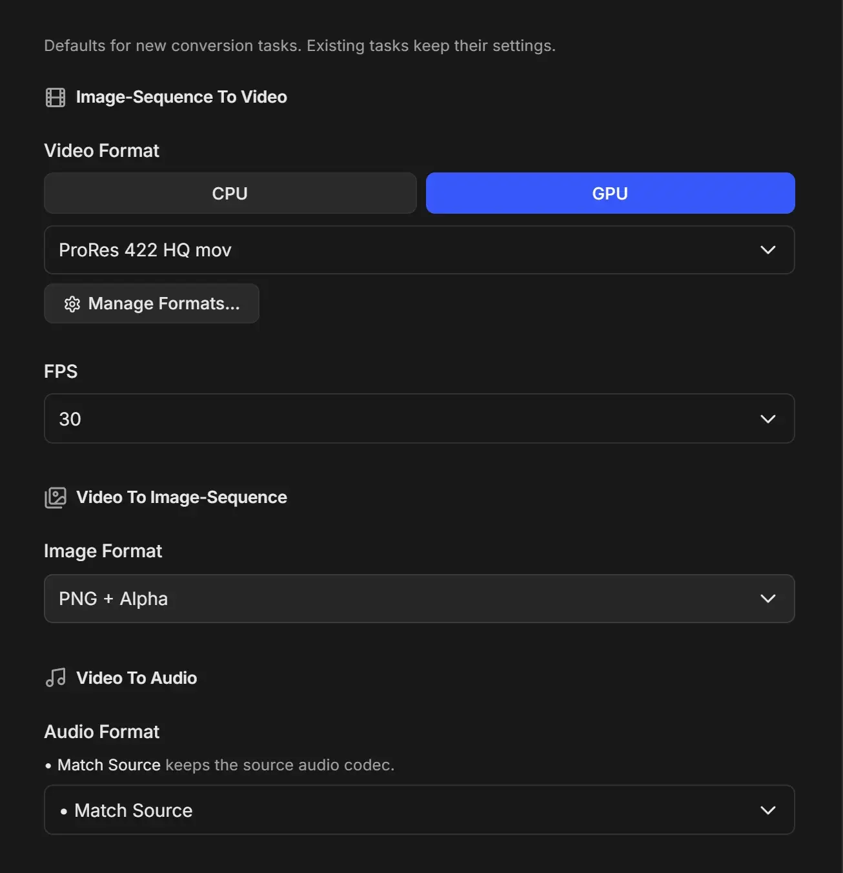Click the Video To Image-Sequence heading
Viewport: 843px width, 873px height.
click(x=181, y=497)
